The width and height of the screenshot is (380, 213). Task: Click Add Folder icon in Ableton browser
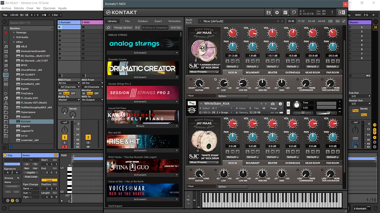(6, 136)
